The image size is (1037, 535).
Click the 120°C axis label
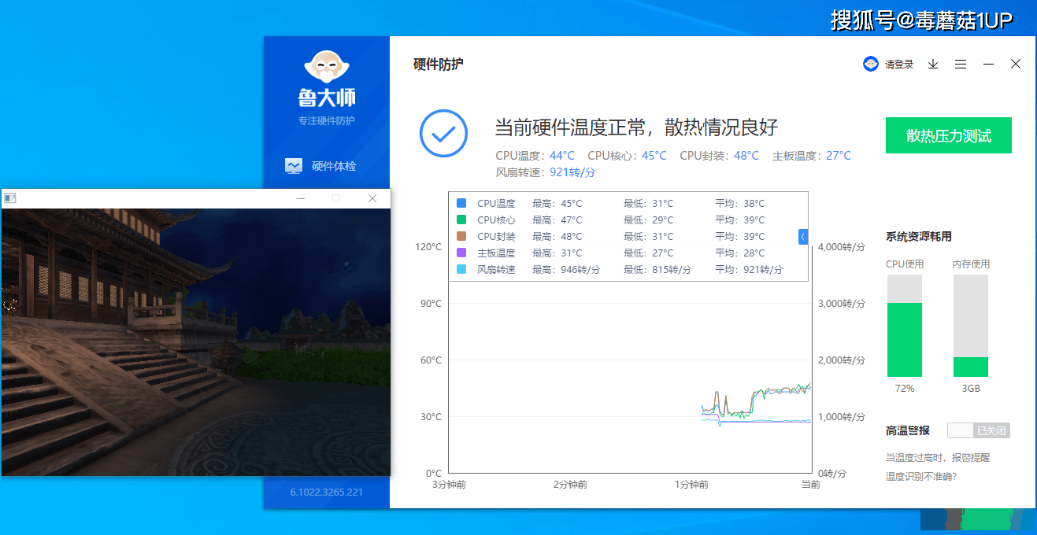pos(428,246)
